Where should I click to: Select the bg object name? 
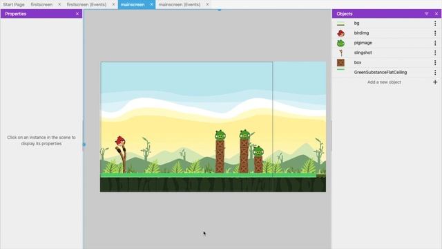coord(356,23)
